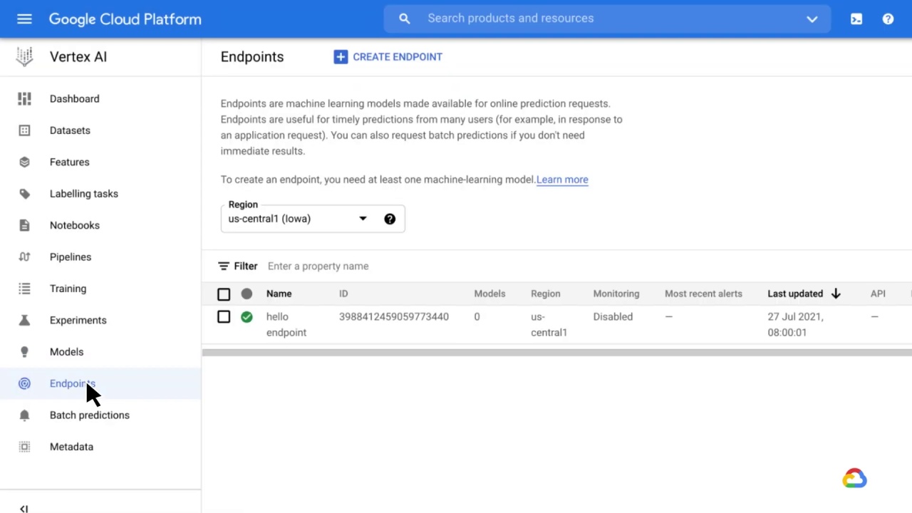Follow the Learn more link
The image size is (912, 513).
tap(562, 180)
